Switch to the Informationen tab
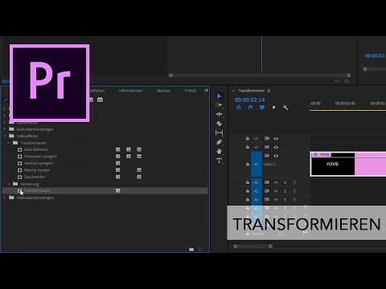The height and width of the screenshot is (289, 386). [131, 91]
